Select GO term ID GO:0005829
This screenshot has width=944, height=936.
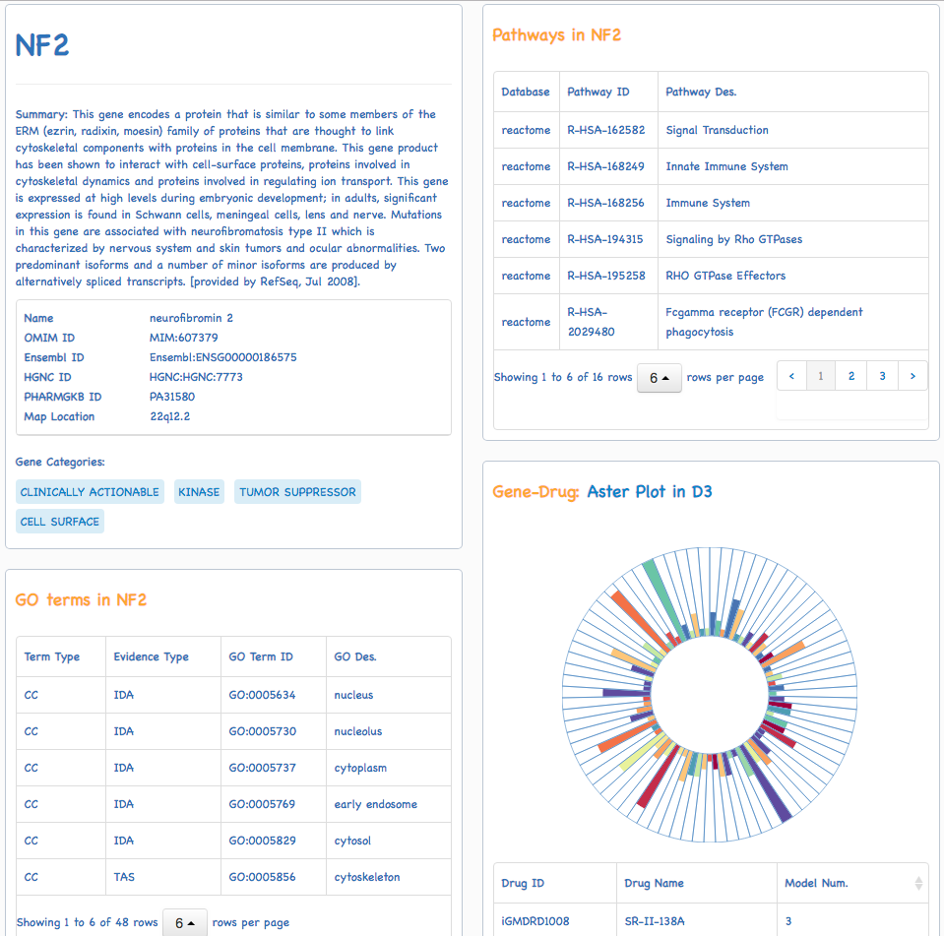(x=263, y=841)
